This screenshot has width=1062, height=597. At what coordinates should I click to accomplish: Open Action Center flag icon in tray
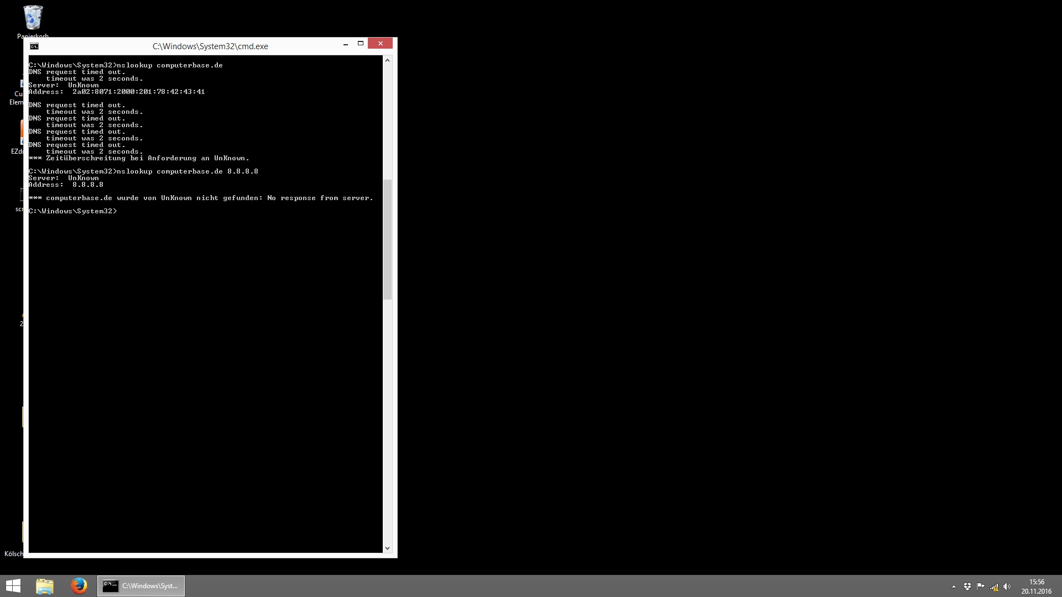(x=980, y=586)
